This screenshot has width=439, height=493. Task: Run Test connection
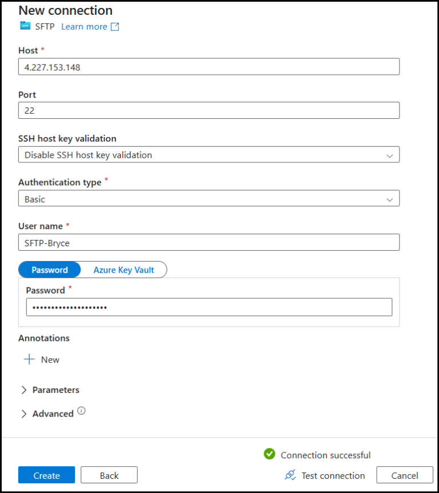coord(333,475)
